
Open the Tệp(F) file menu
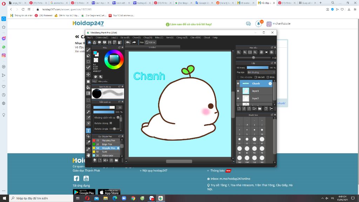click(x=89, y=38)
